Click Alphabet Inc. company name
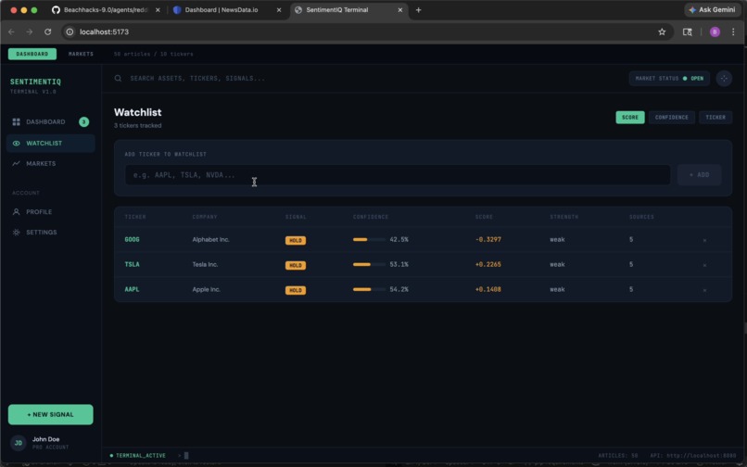This screenshot has width=747, height=467. pyautogui.click(x=210, y=240)
